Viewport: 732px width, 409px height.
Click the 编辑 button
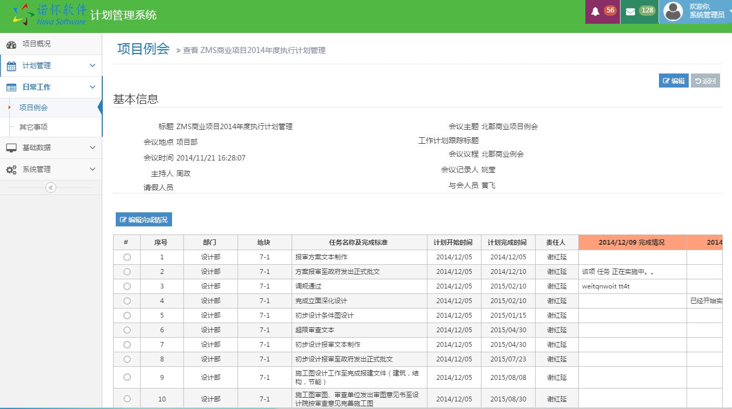pyautogui.click(x=673, y=81)
